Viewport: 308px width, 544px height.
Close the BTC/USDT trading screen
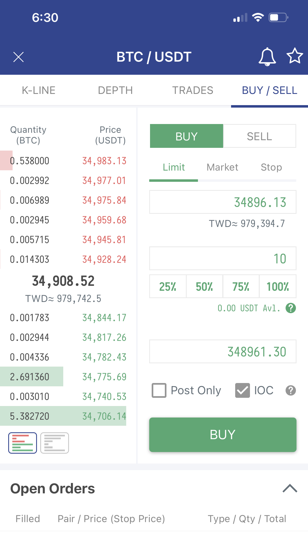click(x=19, y=57)
